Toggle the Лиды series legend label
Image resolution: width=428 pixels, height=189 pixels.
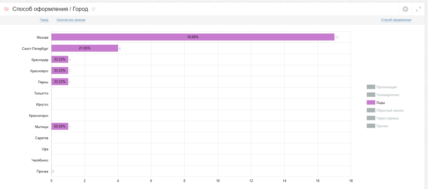[x=380, y=103]
